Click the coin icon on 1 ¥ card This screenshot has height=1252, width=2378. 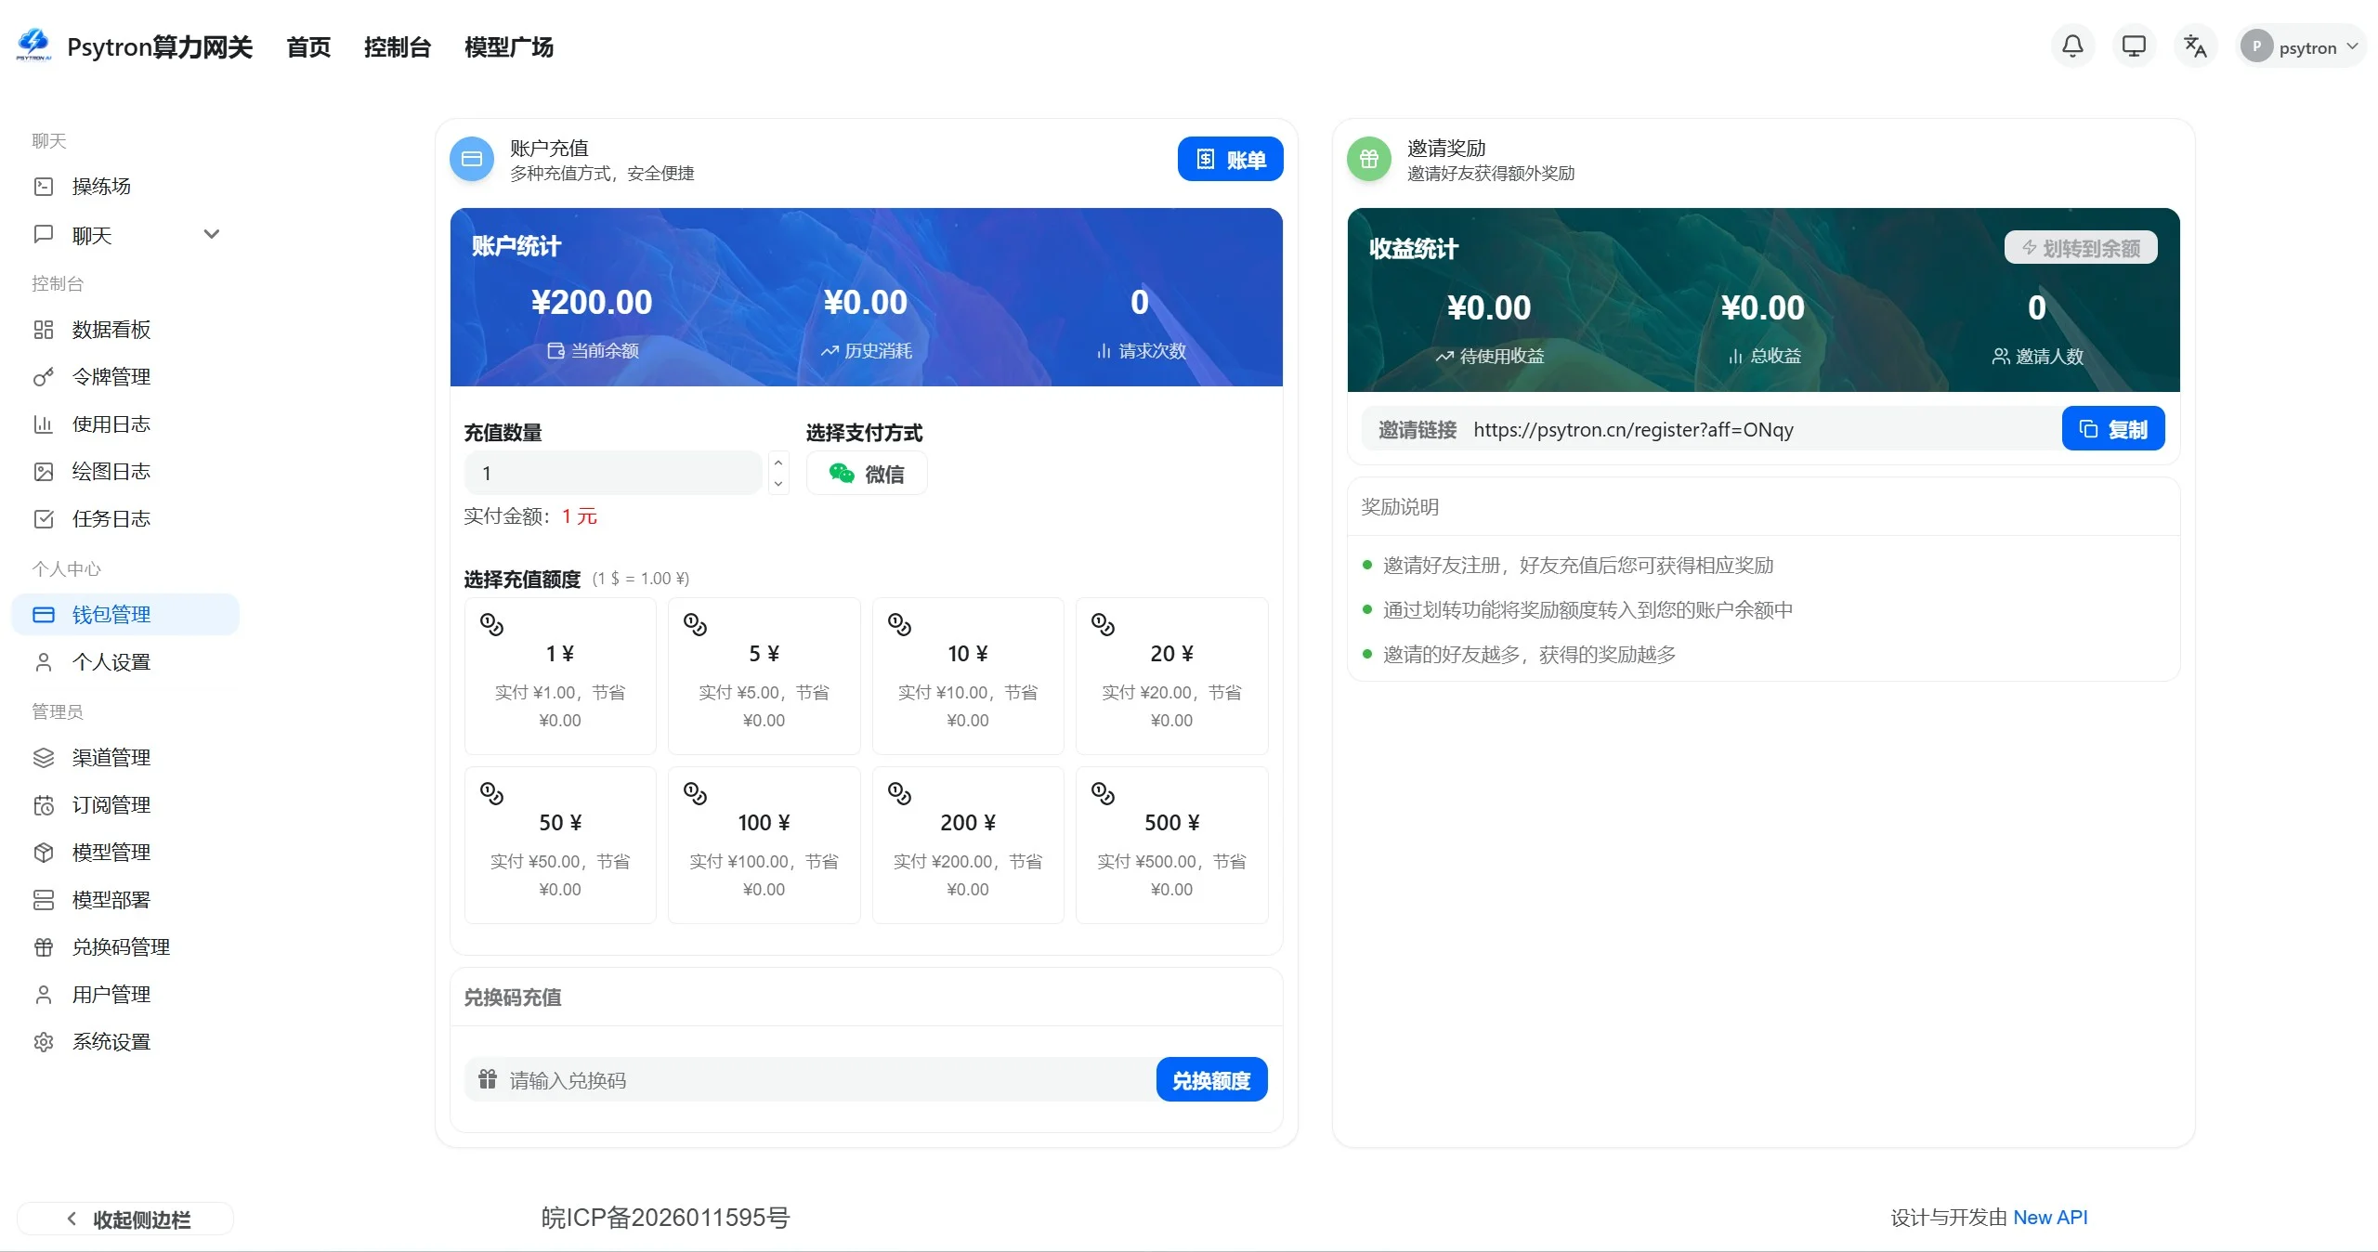(491, 624)
